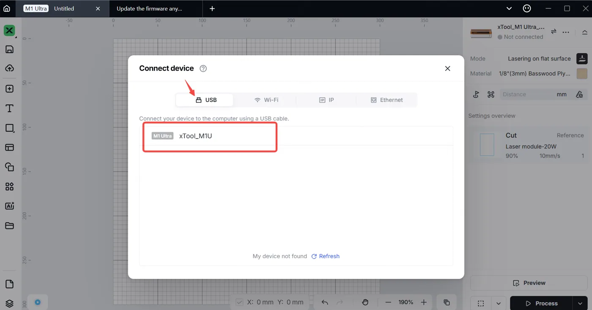Click the import image plus icon
Screen dimensions: 592x310
[9, 89]
